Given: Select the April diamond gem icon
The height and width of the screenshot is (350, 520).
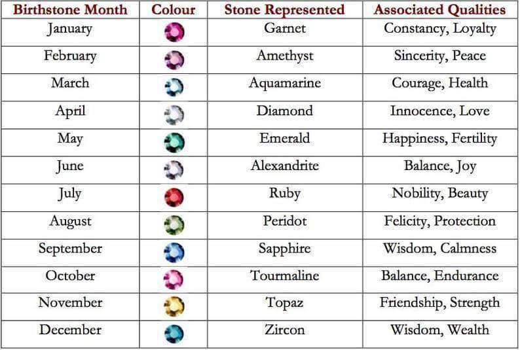Looking at the screenshot, I should (x=174, y=115).
